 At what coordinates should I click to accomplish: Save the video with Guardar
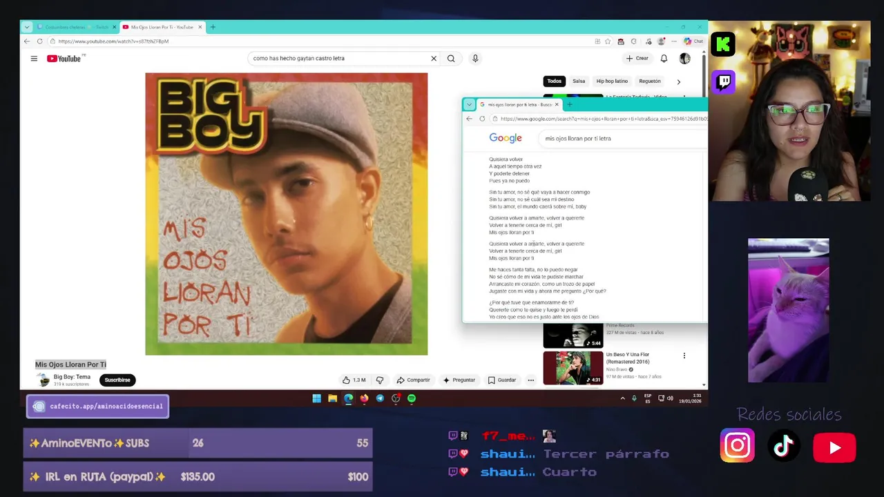click(502, 380)
